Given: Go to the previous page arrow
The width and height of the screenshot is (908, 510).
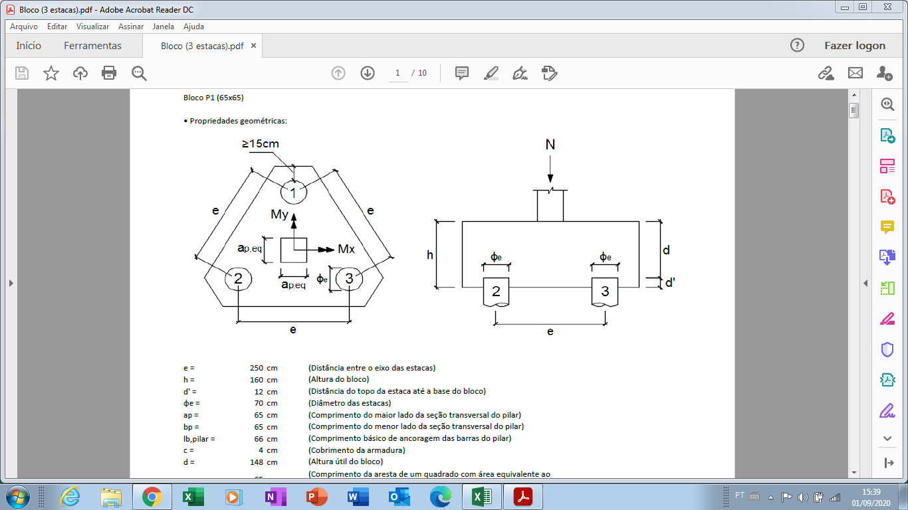Looking at the screenshot, I should 338,73.
